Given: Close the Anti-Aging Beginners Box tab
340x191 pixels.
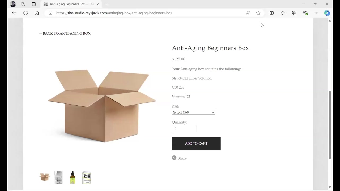Looking at the screenshot, I should 97,4.
